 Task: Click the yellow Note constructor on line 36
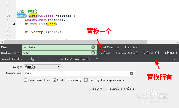(x=33, y=16)
